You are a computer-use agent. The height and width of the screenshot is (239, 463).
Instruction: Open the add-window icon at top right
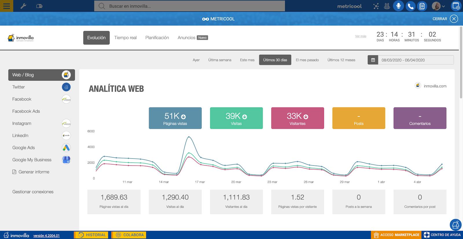pyautogui.click(x=456, y=6)
